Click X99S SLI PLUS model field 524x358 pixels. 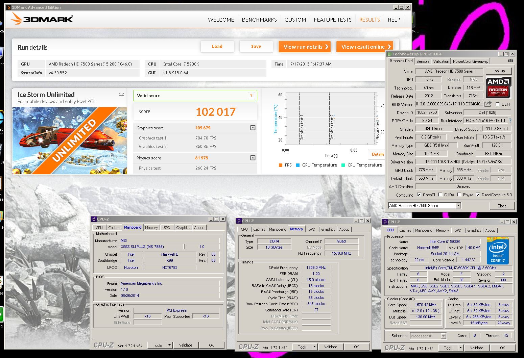(151, 247)
